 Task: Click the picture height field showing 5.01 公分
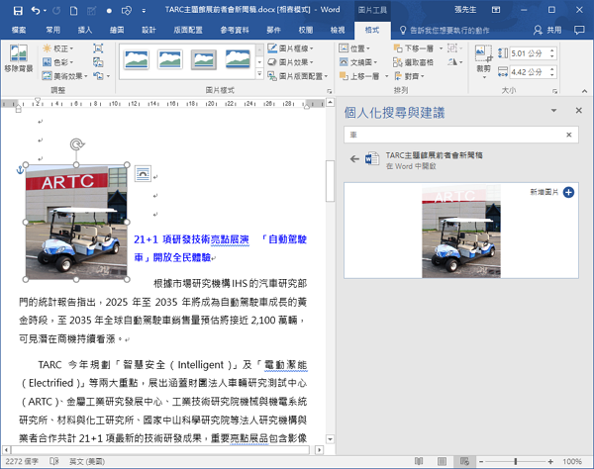tap(529, 53)
